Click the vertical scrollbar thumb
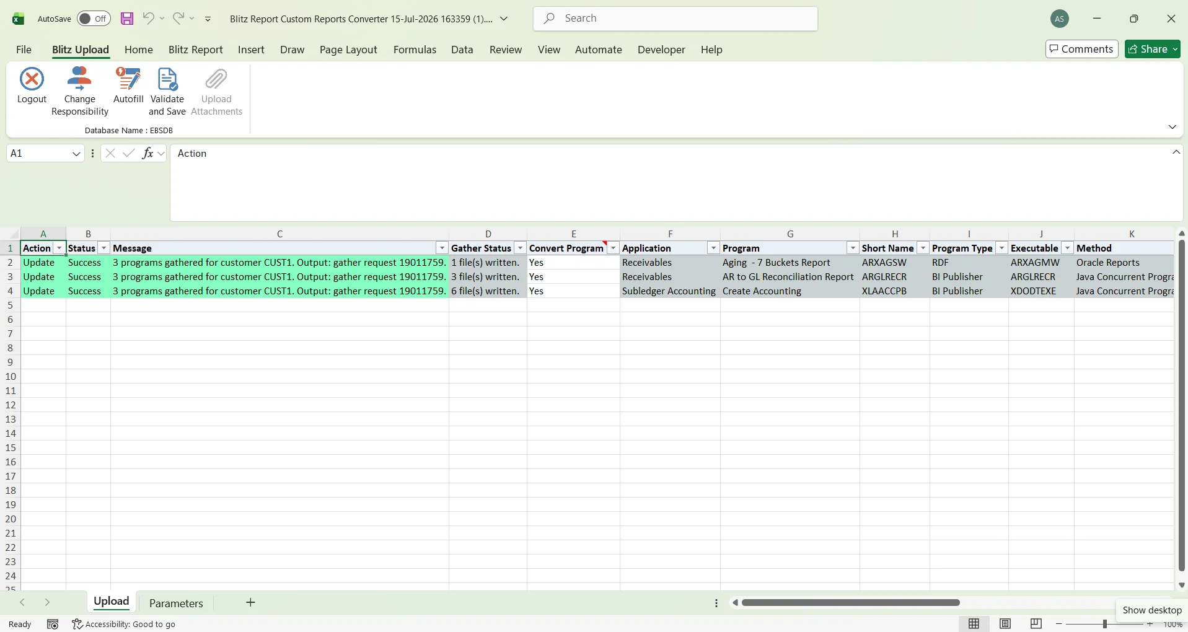The height and width of the screenshot is (632, 1188). pos(1181,406)
